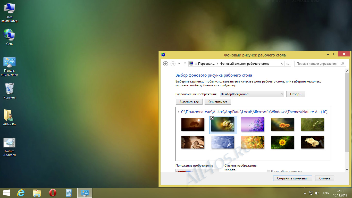Show hidden tray icons arrow
352x198 pixels.
[x=305, y=193]
